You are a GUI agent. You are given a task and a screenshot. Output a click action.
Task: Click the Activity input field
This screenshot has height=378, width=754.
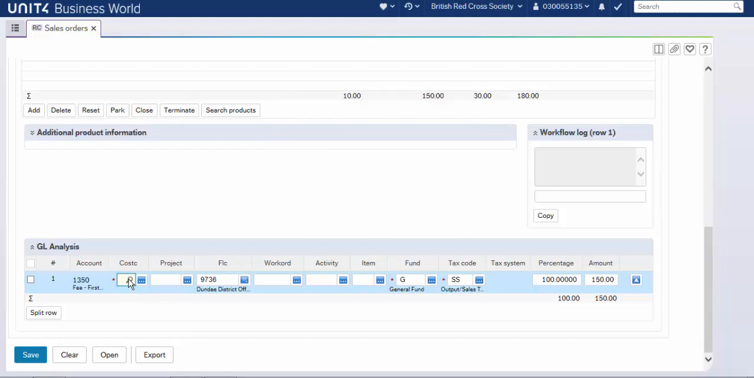pyautogui.click(x=322, y=280)
